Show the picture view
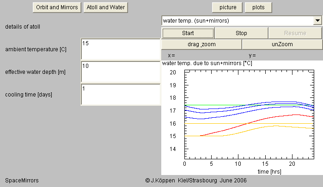The image size is (323, 187). (x=227, y=7)
